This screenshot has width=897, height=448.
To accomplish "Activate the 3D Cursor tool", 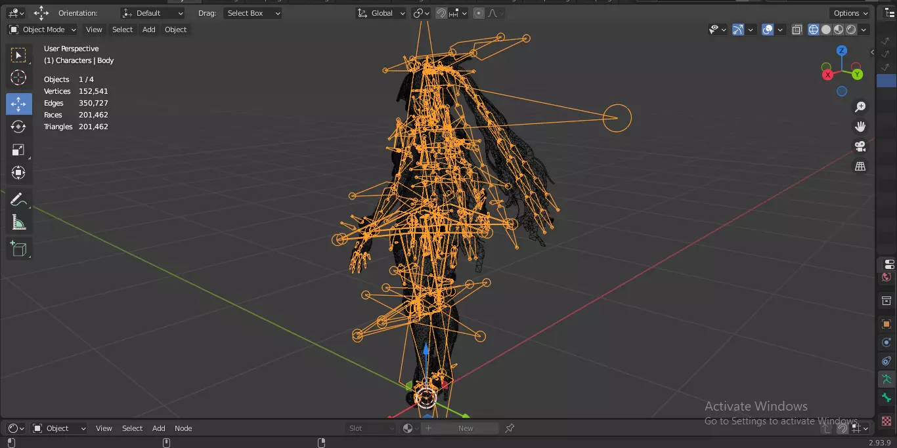I will pos(18,78).
